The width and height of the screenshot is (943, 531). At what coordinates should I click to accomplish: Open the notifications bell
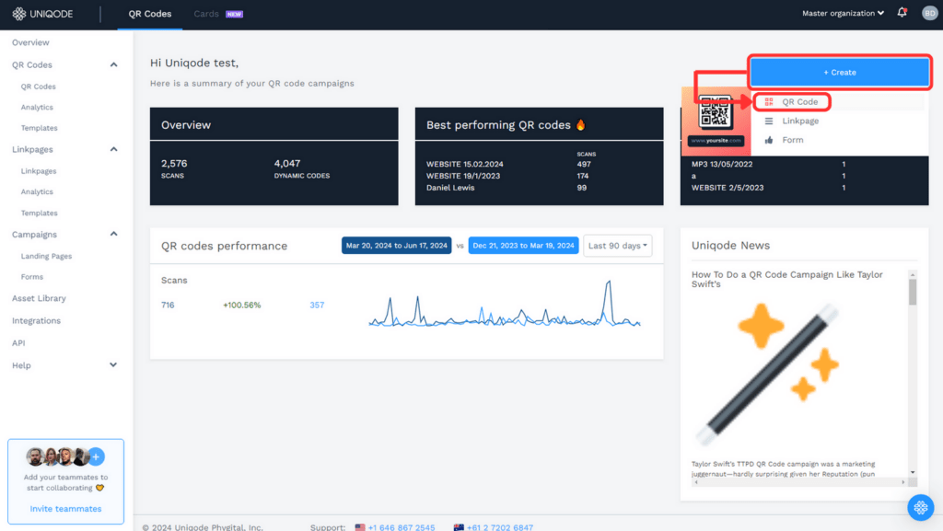point(902,13)
